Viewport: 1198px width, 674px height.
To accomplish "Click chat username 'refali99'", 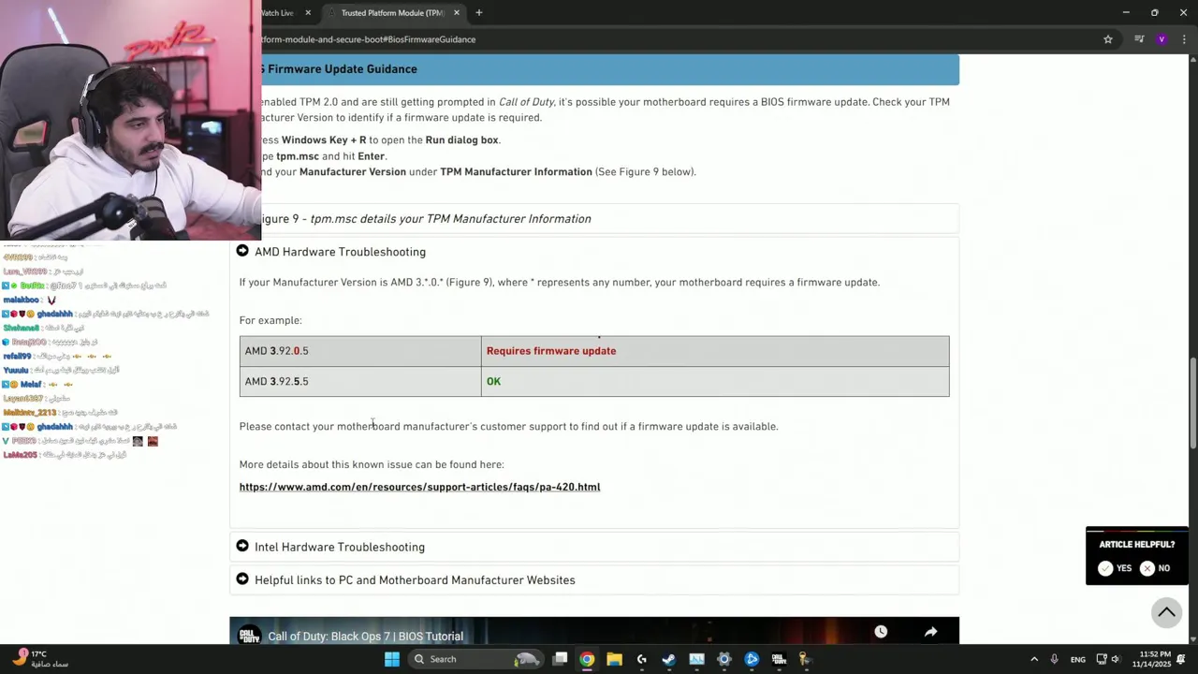I will pyautogui.click(x=17, y=357).
